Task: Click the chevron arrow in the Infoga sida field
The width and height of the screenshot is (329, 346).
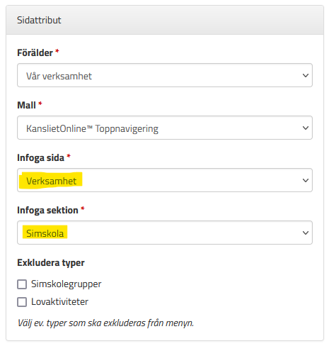Action: tap(306, 181)
